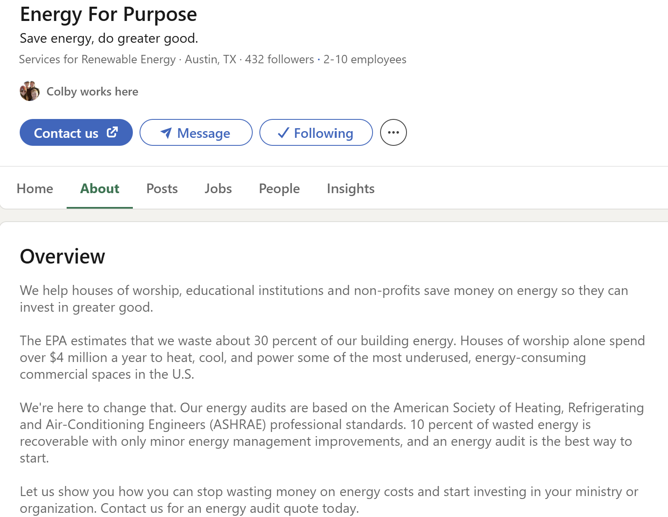Click the Overview section heading
Screen dimensions: 668x517
[x=62, y=256]
